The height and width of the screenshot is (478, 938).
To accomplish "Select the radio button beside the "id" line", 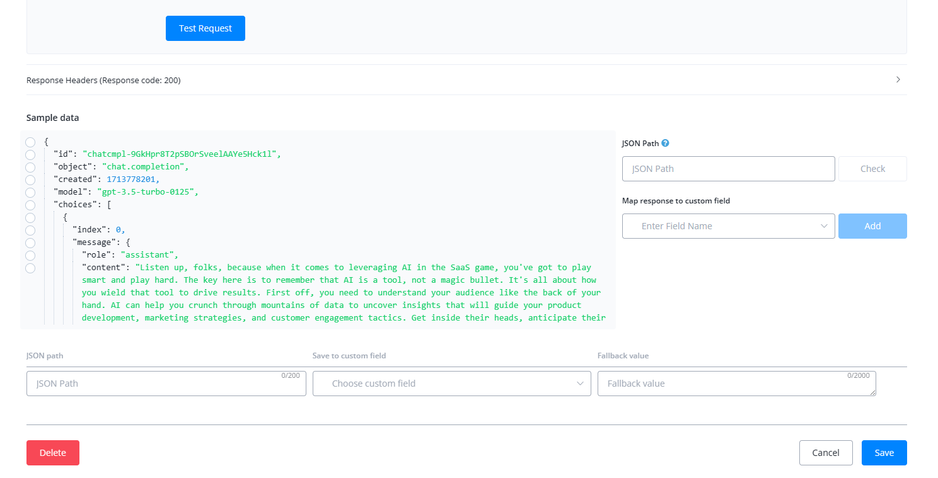I will [x=30, y=155].
